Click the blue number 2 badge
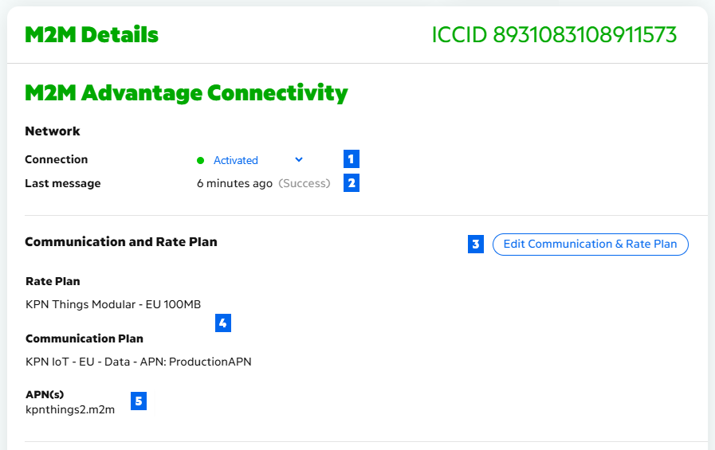 point(352,183)
